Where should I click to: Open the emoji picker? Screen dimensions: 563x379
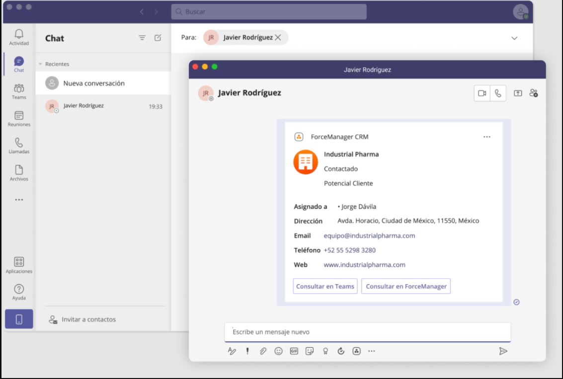(278, 351)
